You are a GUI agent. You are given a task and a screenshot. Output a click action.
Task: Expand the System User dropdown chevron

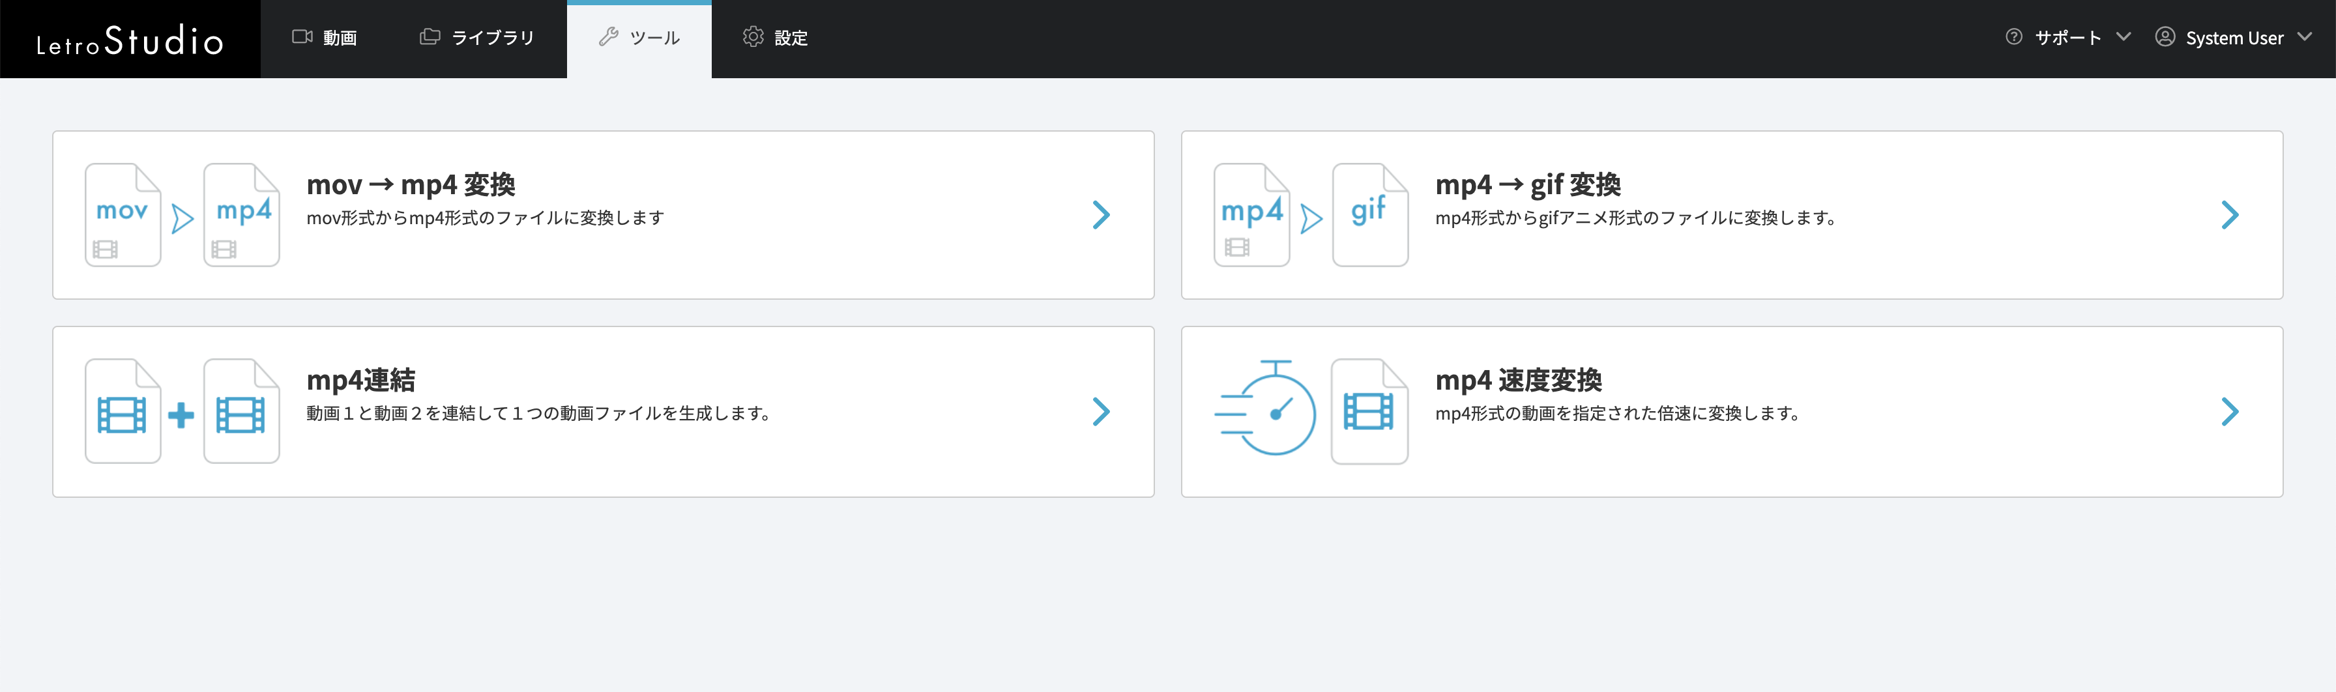click(x=2304, y=37)
